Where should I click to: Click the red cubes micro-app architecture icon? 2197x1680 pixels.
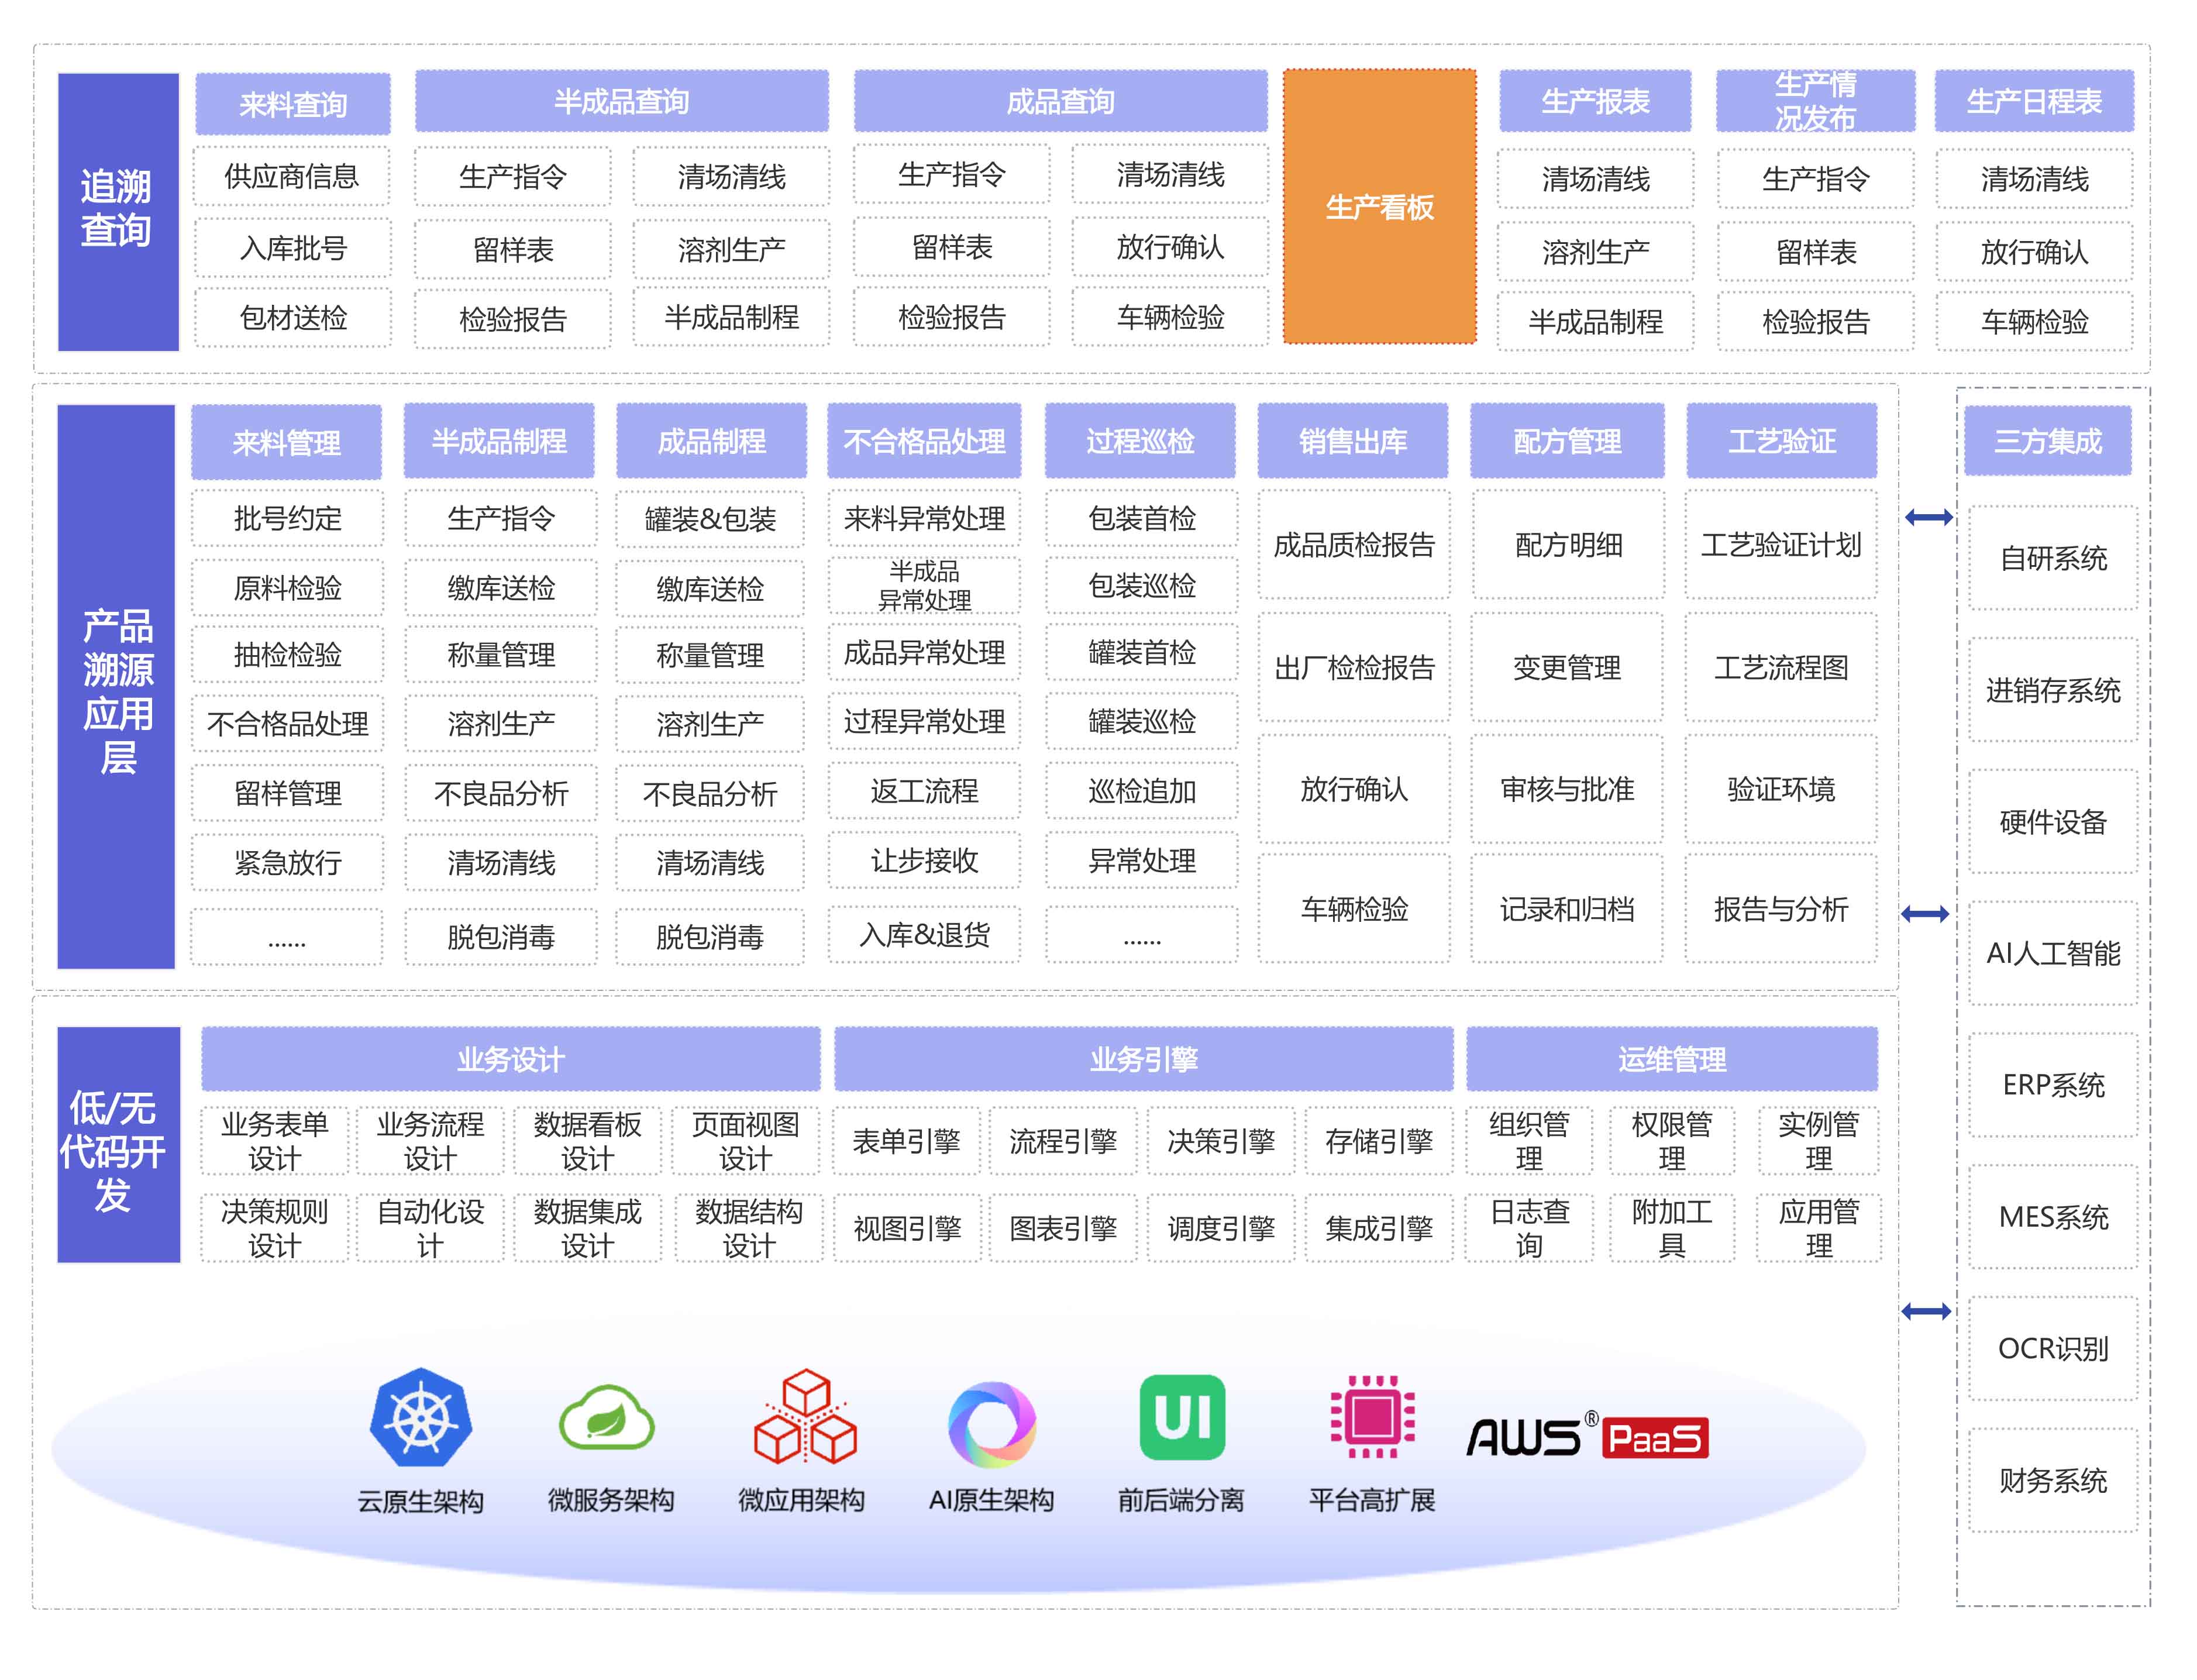(804, 1418)
